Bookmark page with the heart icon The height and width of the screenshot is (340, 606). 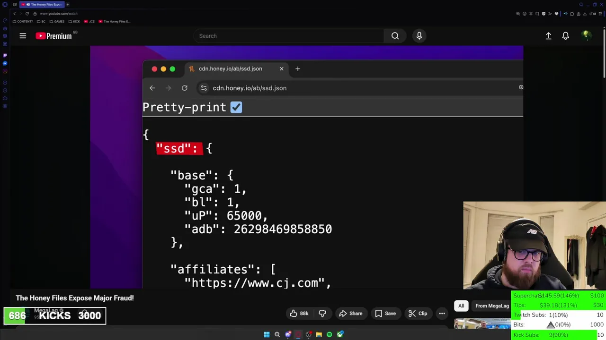pos(556,14)
